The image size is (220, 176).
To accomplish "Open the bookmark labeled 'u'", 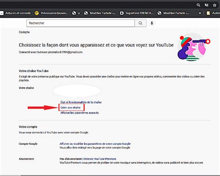I will click(76, 13).
